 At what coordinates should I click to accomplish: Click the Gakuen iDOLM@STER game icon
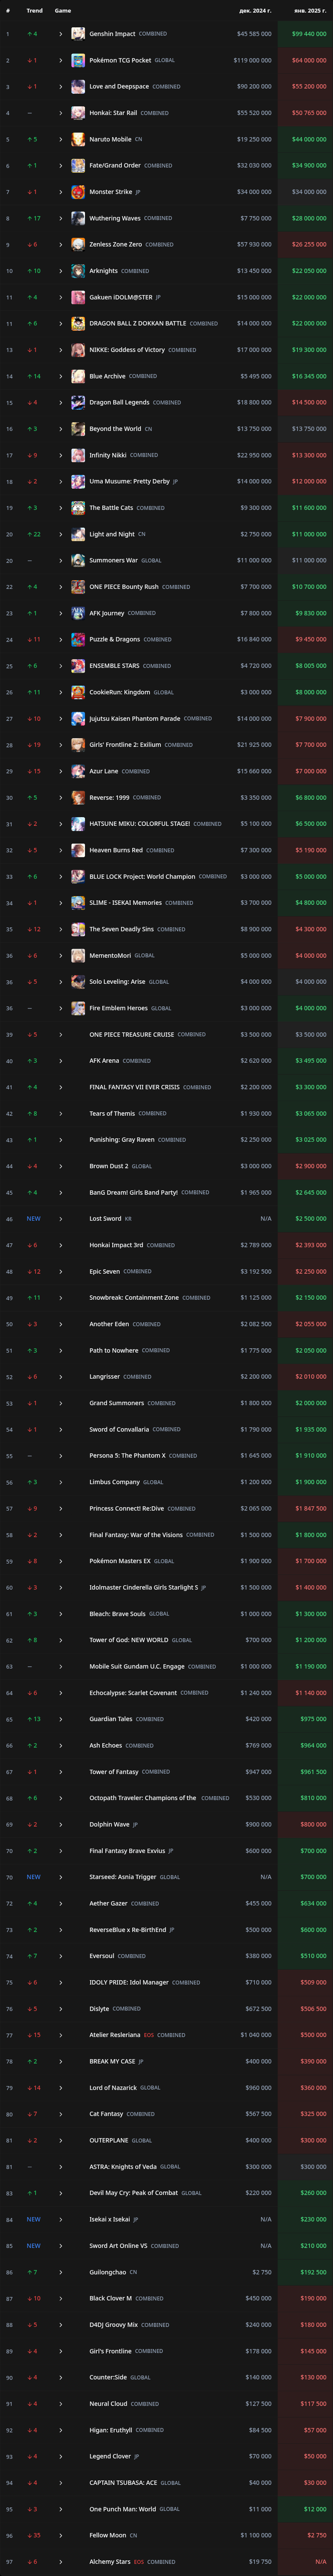(78, 297)
